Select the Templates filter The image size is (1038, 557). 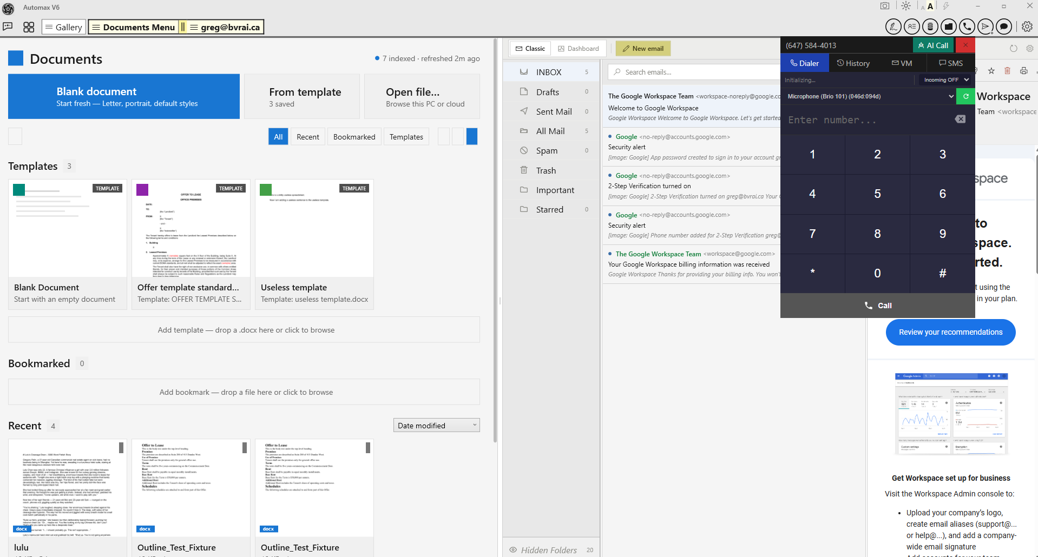(406, 137)
